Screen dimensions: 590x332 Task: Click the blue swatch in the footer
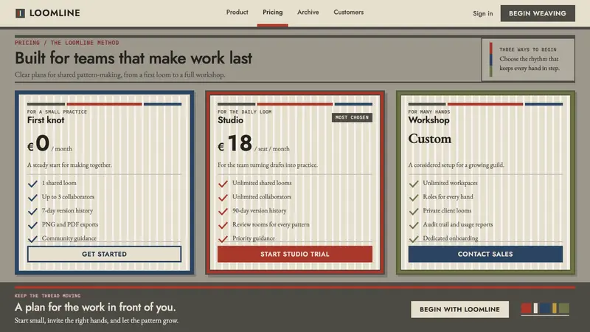coord(544,308)
